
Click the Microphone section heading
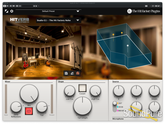(x=118, y=119)
